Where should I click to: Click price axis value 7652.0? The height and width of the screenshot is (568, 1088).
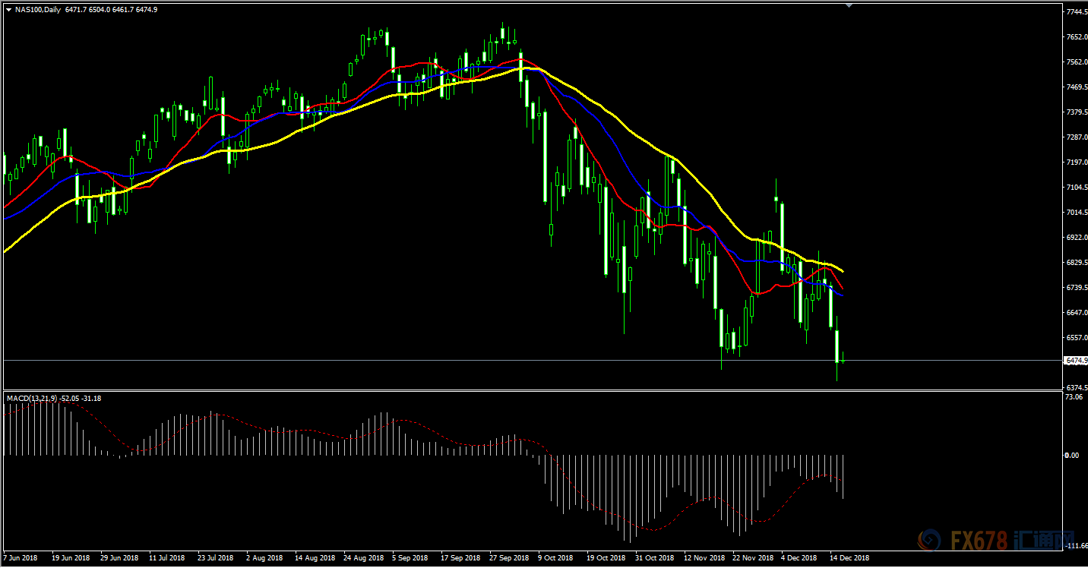coord(1076,37)
